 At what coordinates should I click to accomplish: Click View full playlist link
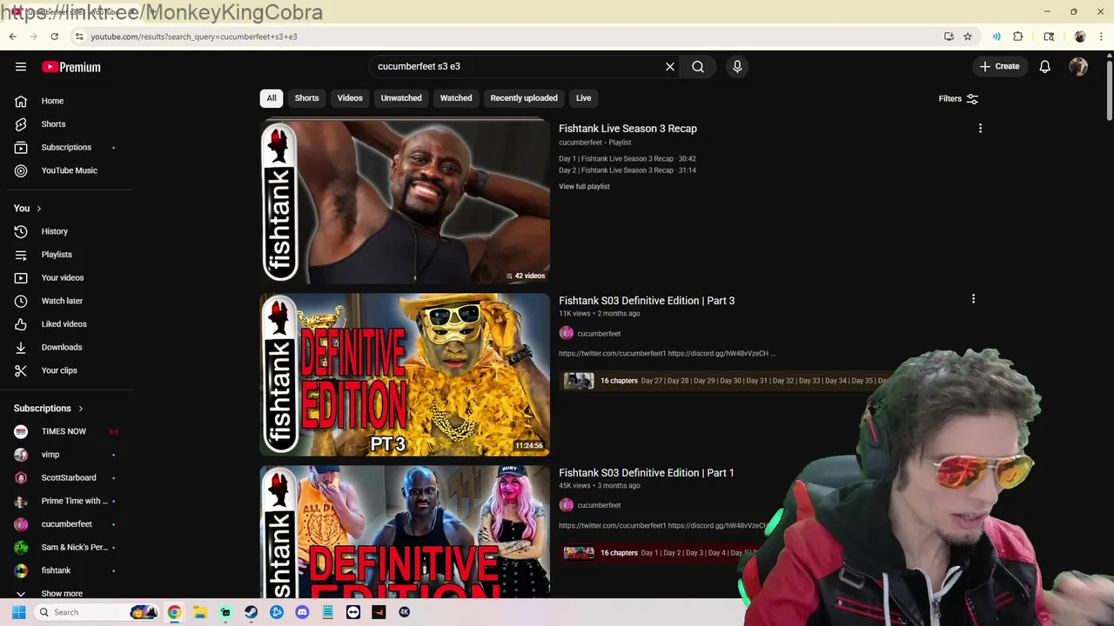pyautogui.click(x=584, y=187)
